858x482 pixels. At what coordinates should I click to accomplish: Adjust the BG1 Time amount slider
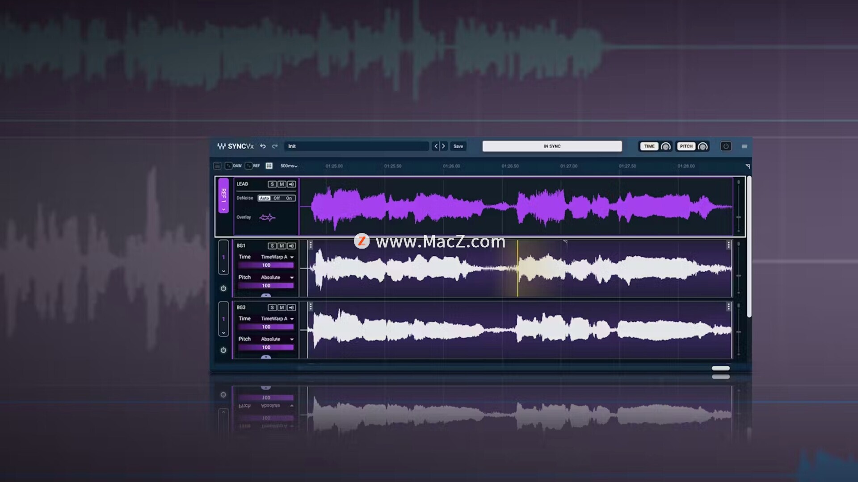click(x=266, y=266)
